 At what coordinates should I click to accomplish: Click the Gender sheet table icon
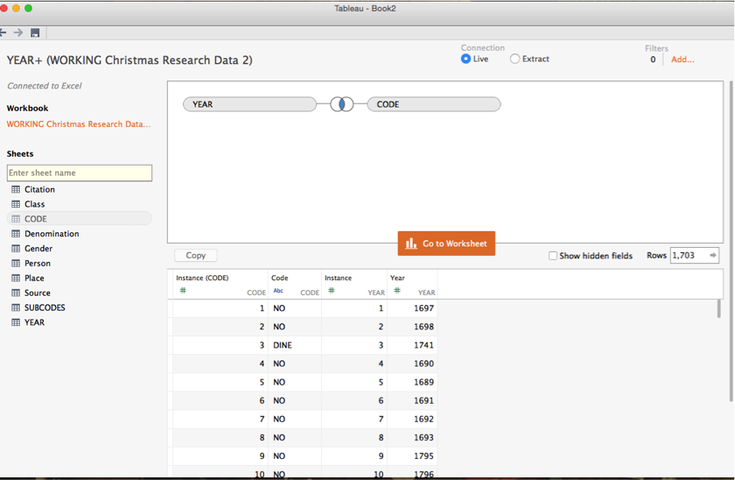(x=16, y=249)
